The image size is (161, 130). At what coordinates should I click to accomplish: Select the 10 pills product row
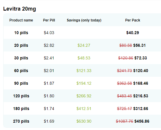[x=82, y=33]
